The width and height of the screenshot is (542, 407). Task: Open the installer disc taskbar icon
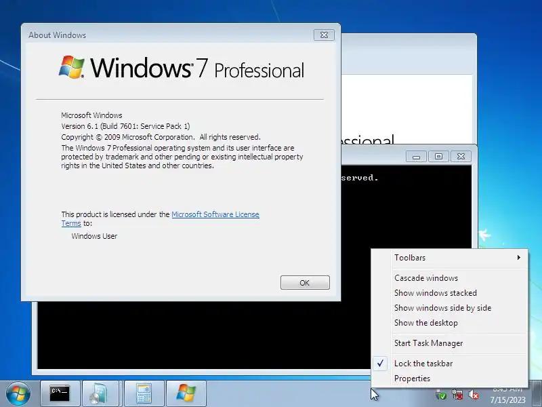point(102,393)
